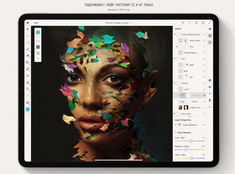Pick teal color swatch in brush options
235x174 pixels.
(x=38, y=32)
